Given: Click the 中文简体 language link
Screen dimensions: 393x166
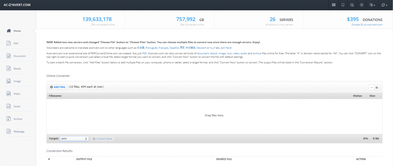Looking at the screenshot, I should [190, 48].
